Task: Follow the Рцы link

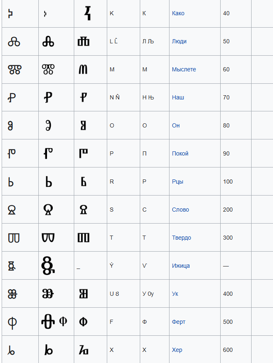Action: (x=177, y=181)
